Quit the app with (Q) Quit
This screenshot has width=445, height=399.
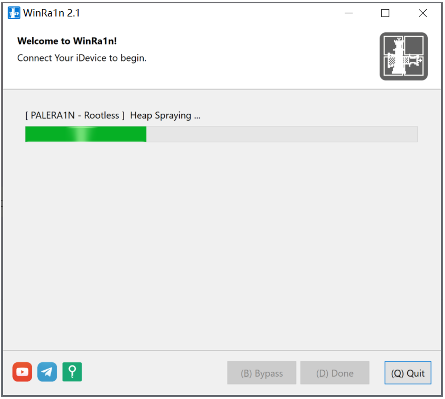click(408, 373)
